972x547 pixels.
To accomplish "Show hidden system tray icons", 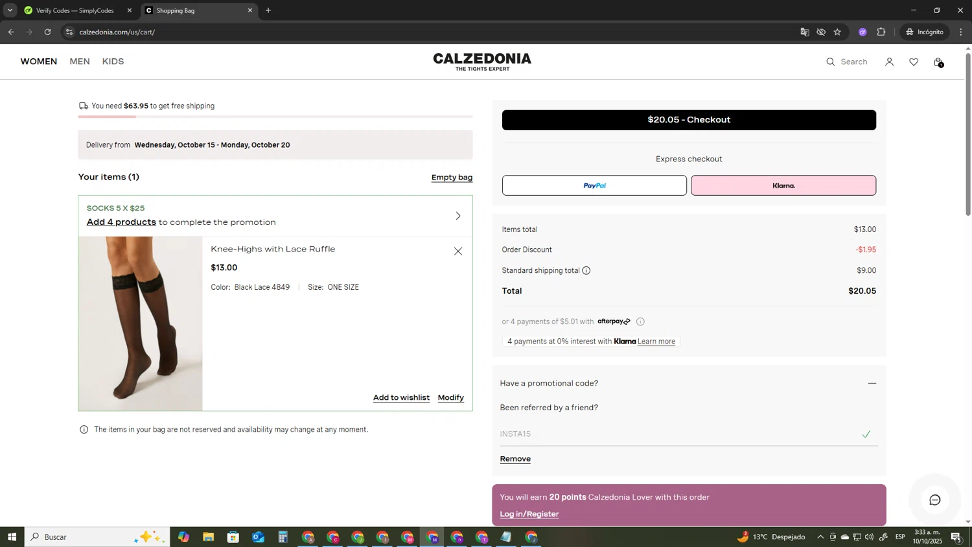I will pos(820,537).
